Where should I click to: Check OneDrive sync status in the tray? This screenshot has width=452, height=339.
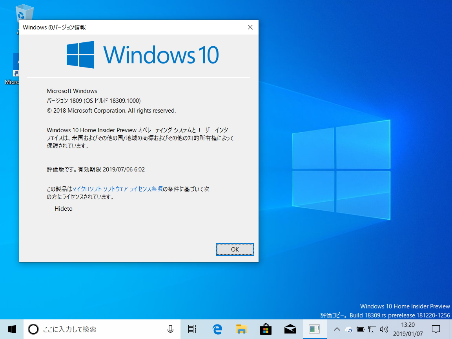[349, 330]
